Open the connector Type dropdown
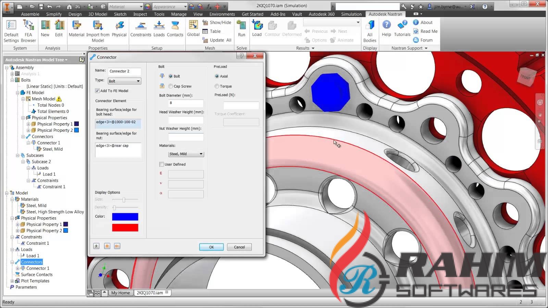Screen dimensions: 548x308 point(124,81)
